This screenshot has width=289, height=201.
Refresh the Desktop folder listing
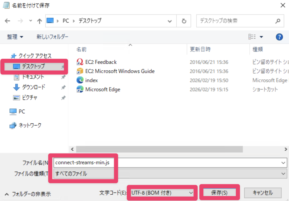pyautogui.click(x=184, y=21)
